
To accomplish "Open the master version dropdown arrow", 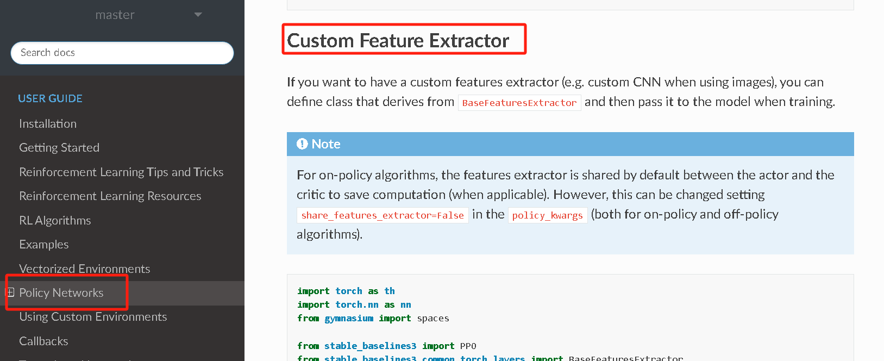I will tap(198, 15).
